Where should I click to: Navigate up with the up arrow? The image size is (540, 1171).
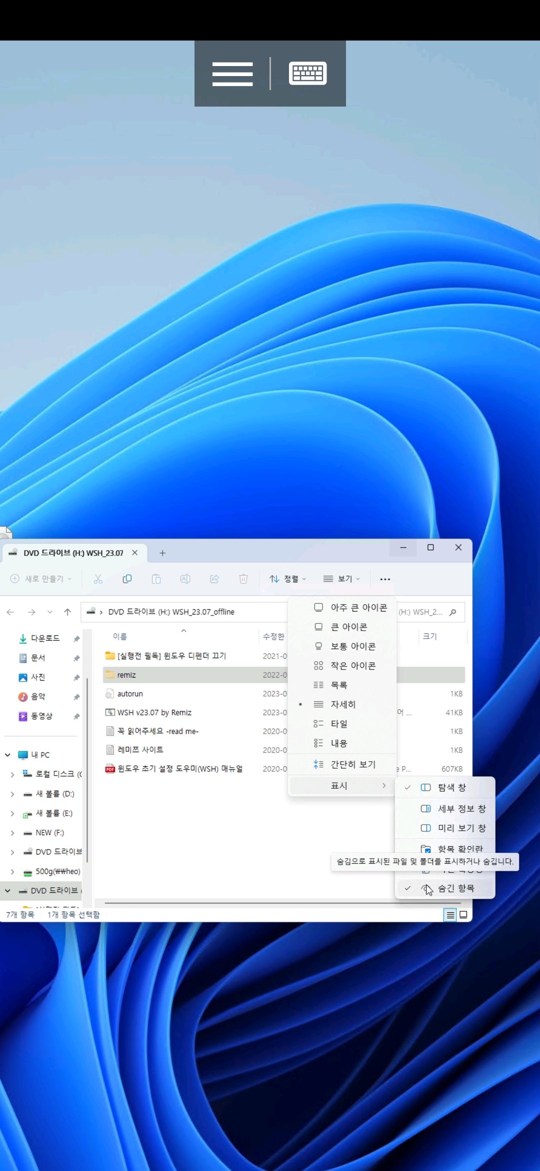[67, 612]
